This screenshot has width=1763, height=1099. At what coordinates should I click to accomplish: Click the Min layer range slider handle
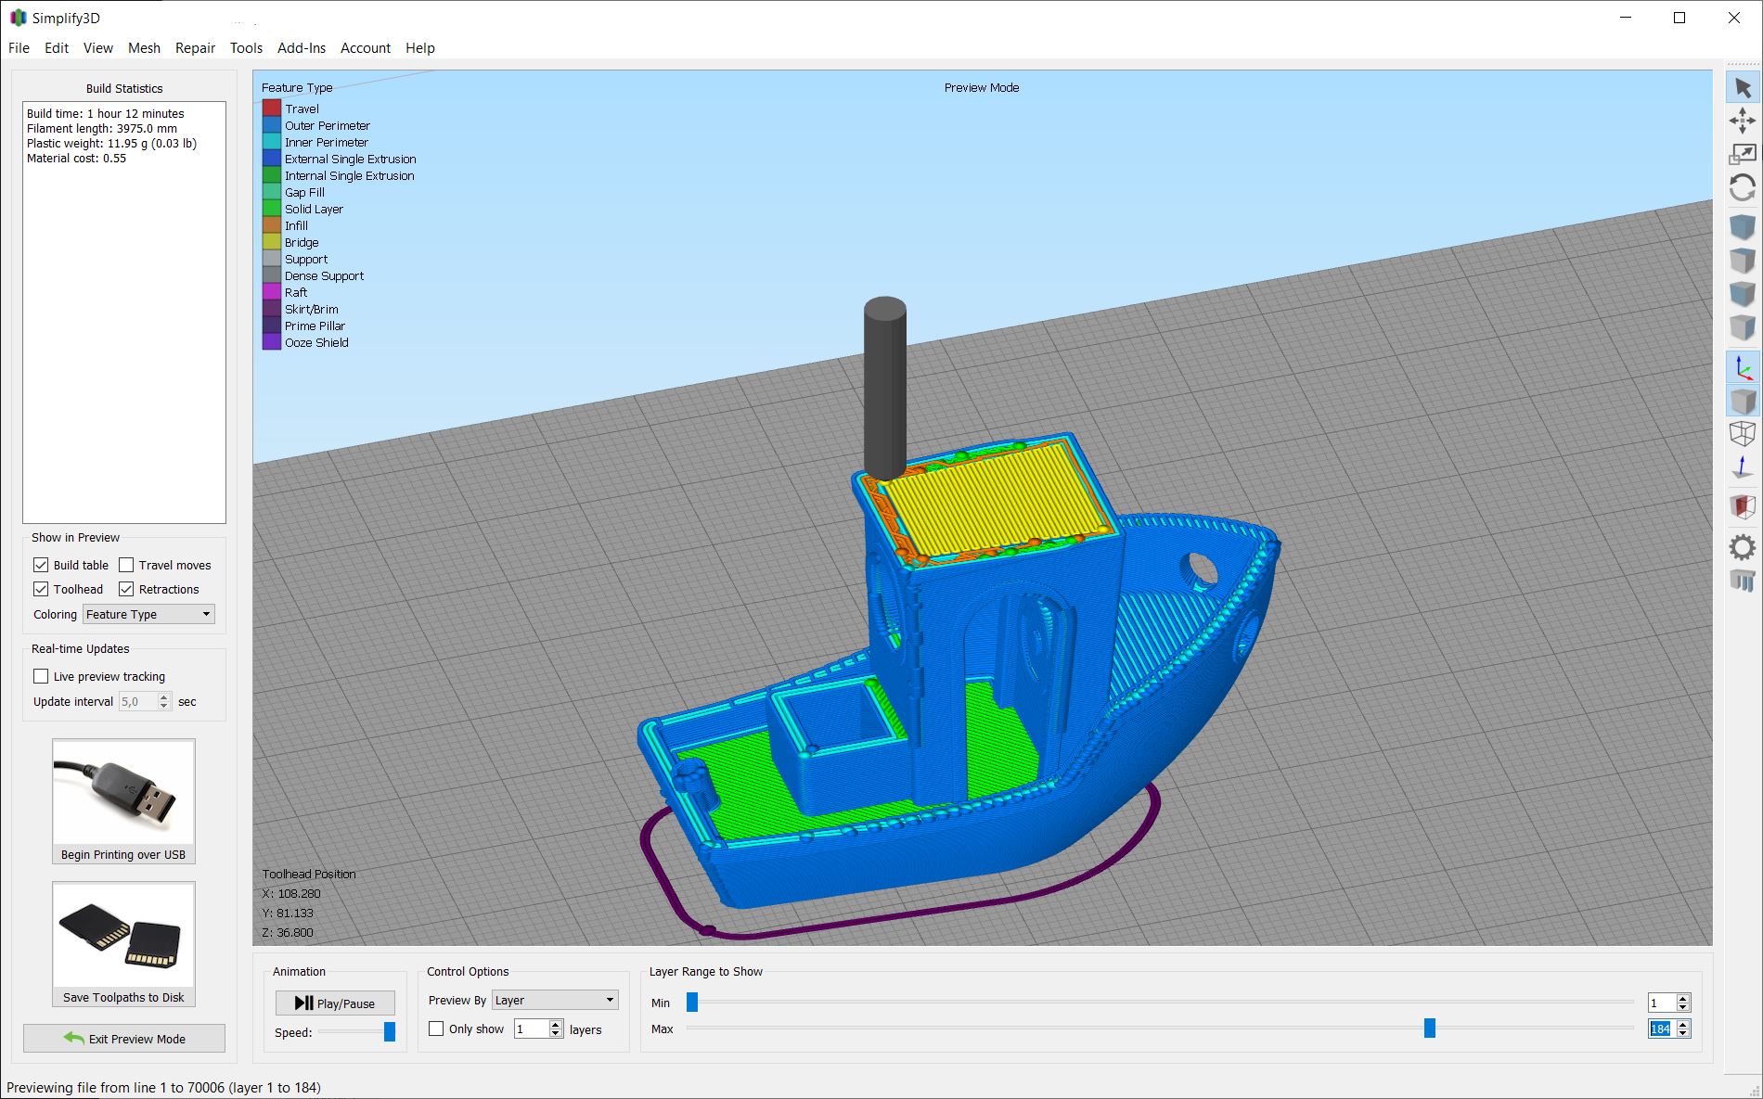[692, 1002]
